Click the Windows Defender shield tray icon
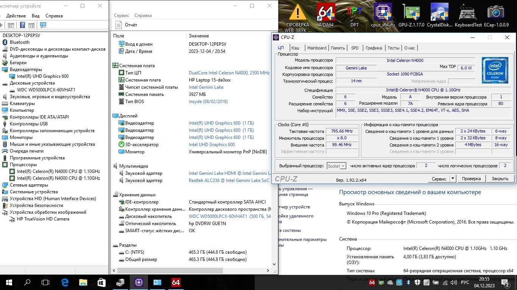Image resolution: width=517 pixels, height=290 pixels. click(417, 282)
